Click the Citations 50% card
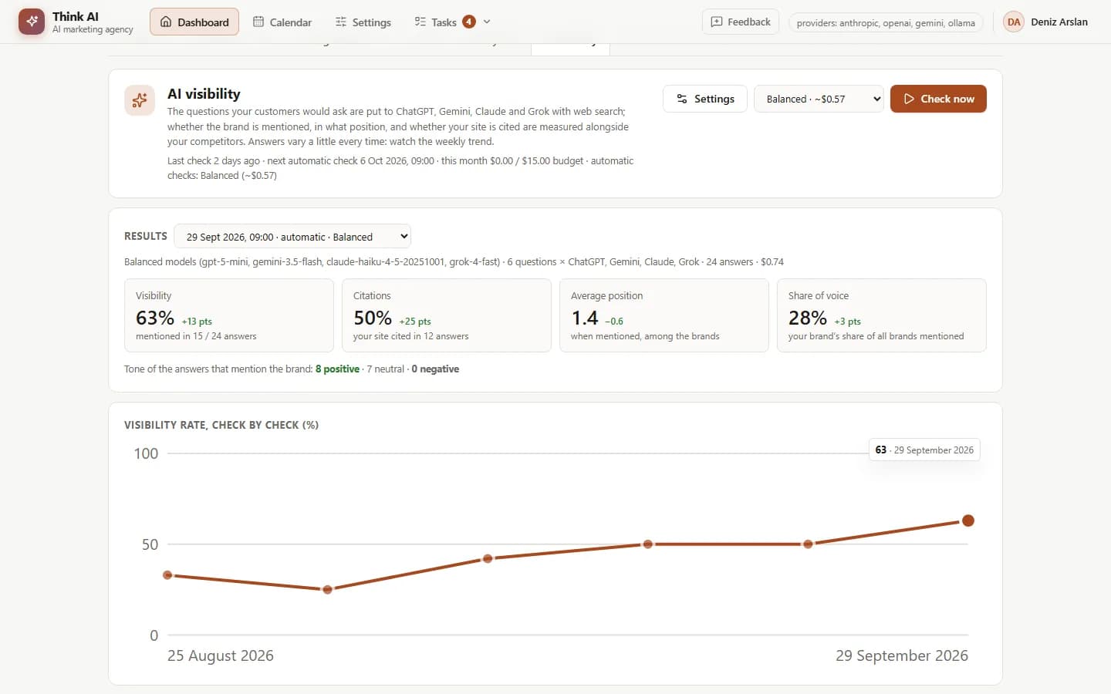Viewport: 1111px width, 694px height. (x=447, y=315)
